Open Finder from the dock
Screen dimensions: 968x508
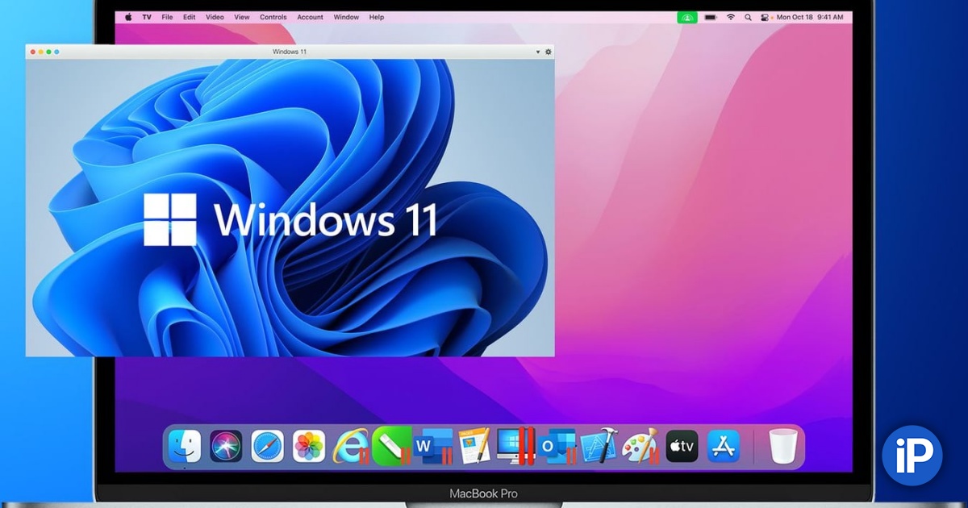(x=185, y=446)
